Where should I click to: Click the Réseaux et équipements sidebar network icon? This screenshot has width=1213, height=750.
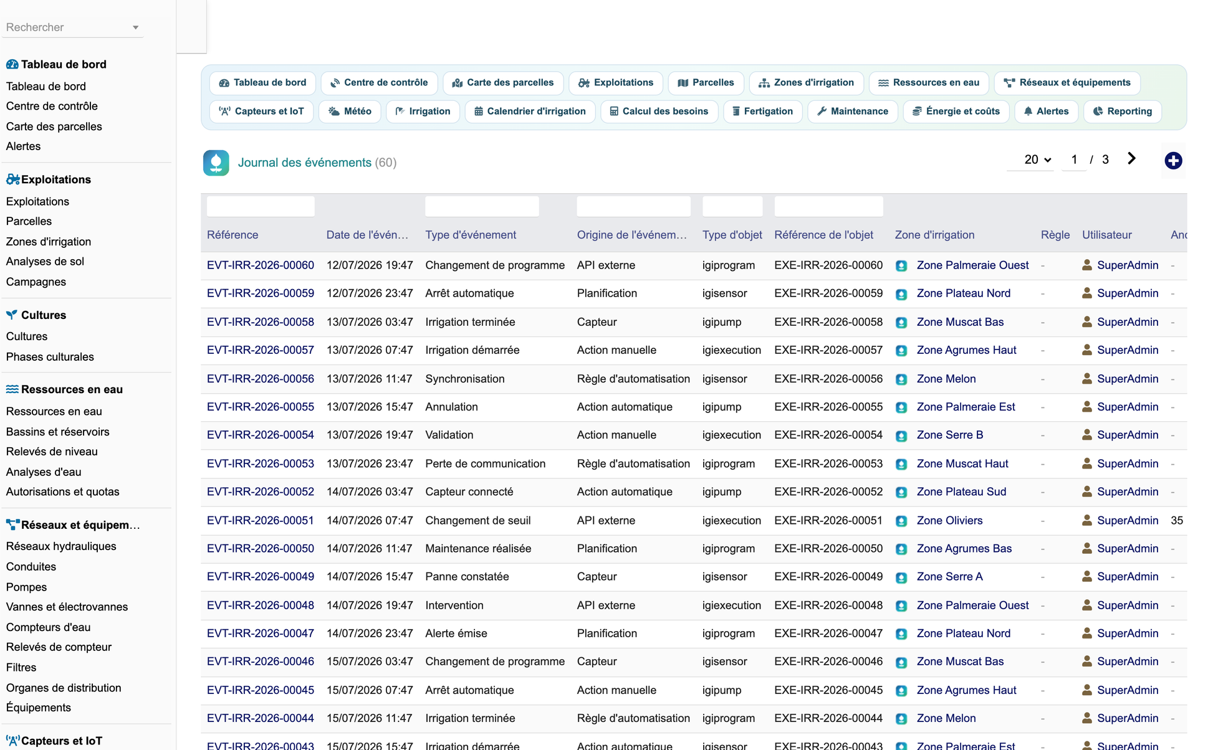click(x=12, y=525)
